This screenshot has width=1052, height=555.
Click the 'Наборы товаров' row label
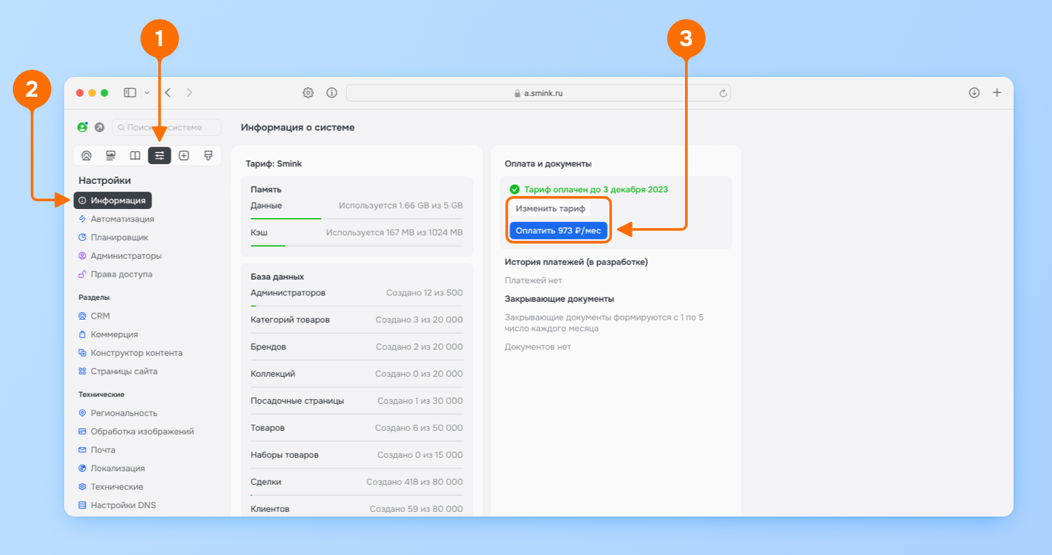284,455
